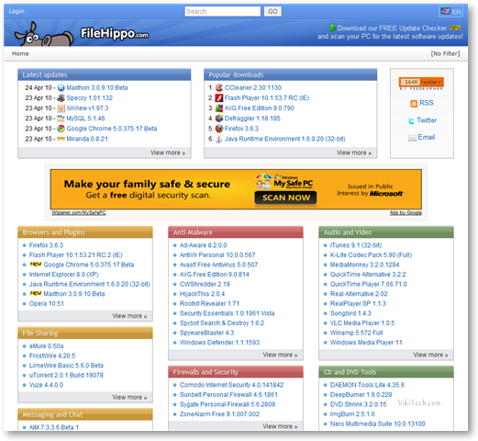This screenshot has height=441, width=478.
Task: Click the XnView icon in Latest updates
Action: click(x=61, y=108)
